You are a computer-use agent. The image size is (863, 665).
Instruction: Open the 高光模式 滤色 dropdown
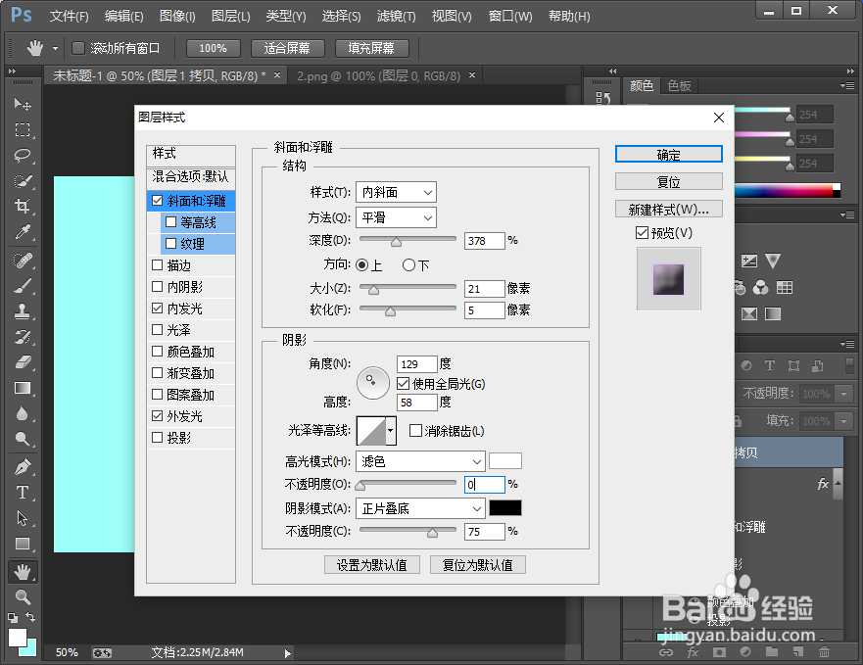click(420, 461)
